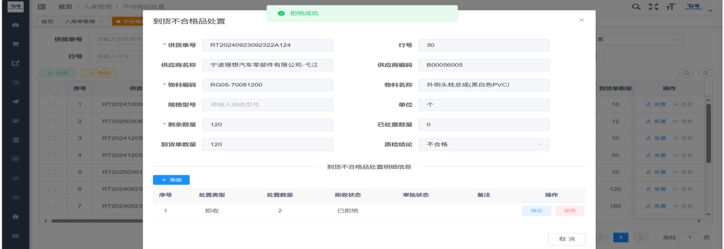Check the checkbox for row 5
The height and width of the screenshot is (249, 724).
pyautogui.click(x=52, y=172)
